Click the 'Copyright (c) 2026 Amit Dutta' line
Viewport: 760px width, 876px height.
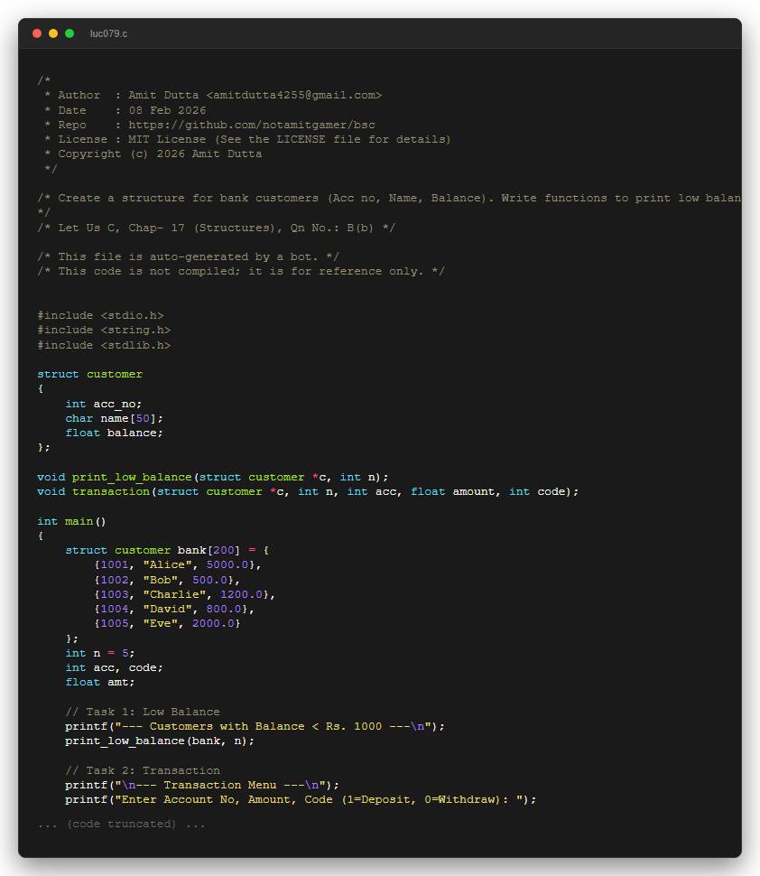153,154
